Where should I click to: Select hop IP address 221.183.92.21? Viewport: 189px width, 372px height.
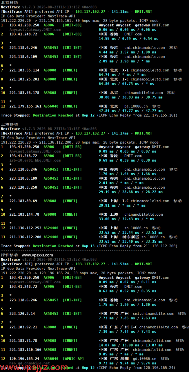pyautogui.click(x=23, y=327)
